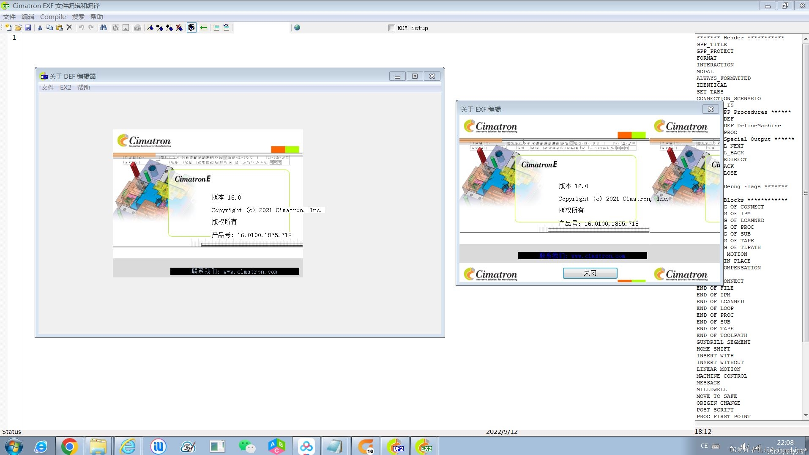Switch to the EX2 app in taskbar

(x=424, y=447)
